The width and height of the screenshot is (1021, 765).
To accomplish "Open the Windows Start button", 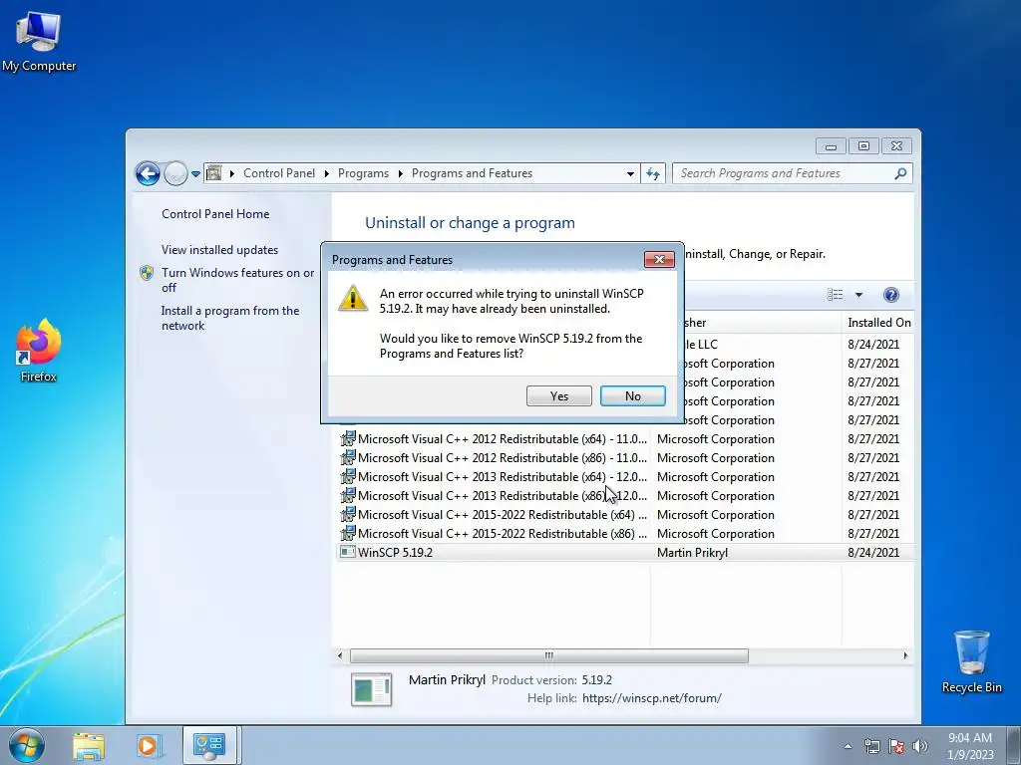I will point(27,746).
